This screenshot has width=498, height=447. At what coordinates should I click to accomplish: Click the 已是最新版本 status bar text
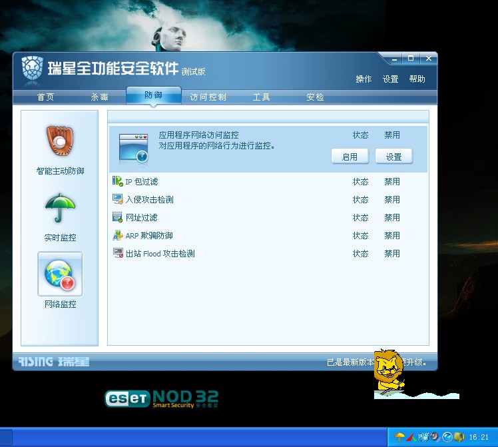tap(351, 362)
